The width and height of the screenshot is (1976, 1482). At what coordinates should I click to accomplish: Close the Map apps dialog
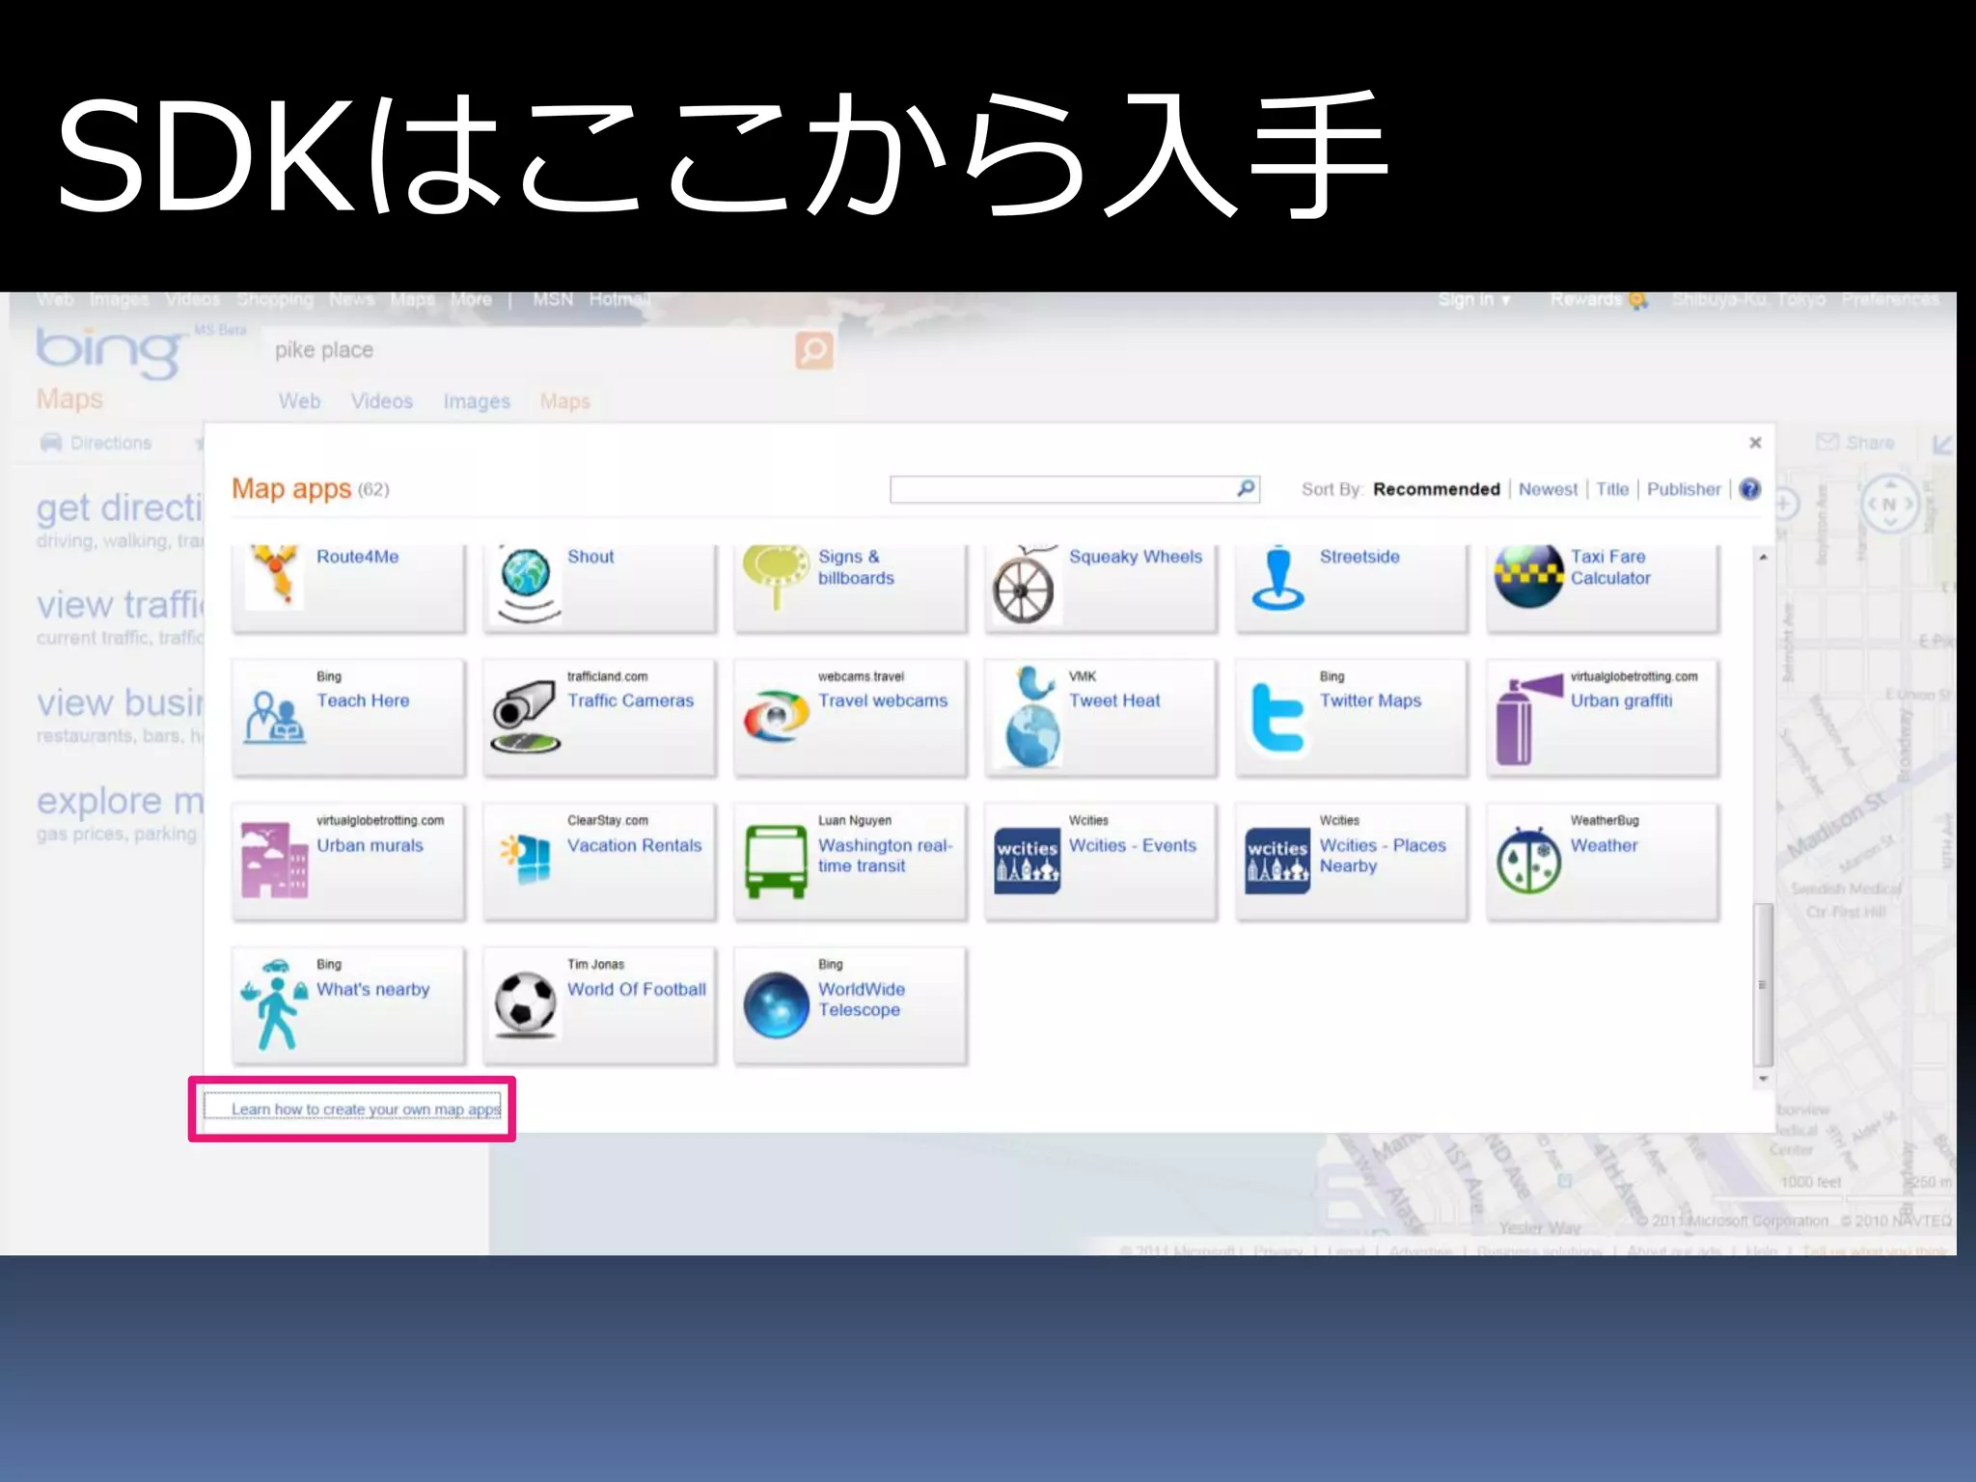(x=1755, y=442)
